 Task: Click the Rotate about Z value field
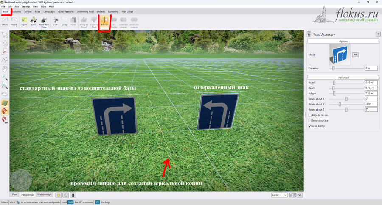point(371,109)
